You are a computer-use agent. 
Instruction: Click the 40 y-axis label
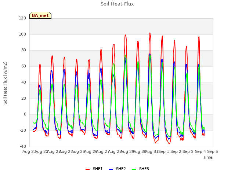point(23,82)
